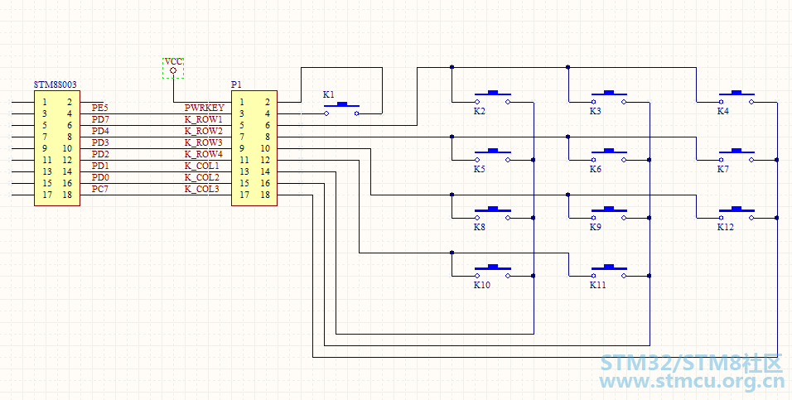Select the K8 pushbutton switch symbol
The height and width of the screenshot is (400, 792).
coord(492,214)
